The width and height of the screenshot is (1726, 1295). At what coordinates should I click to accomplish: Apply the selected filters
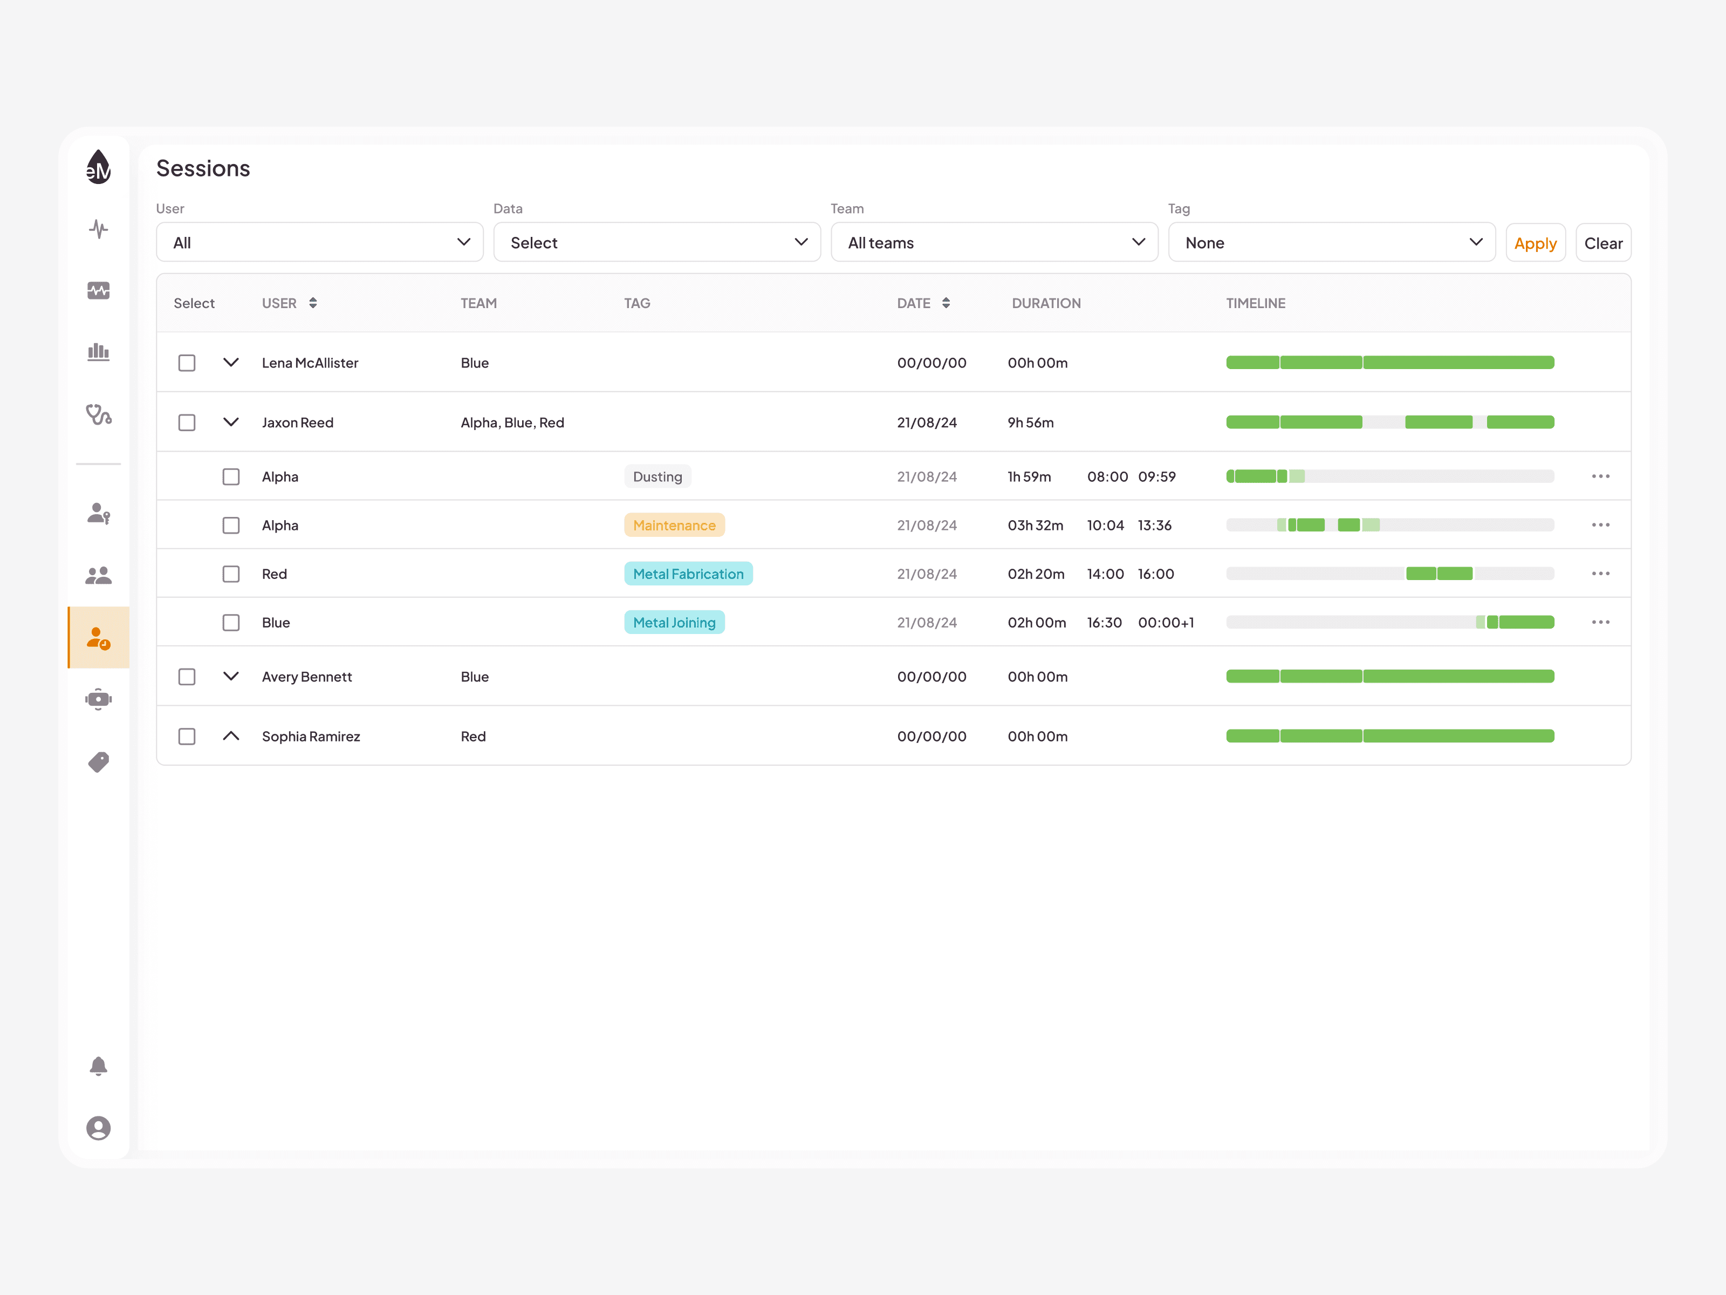tap(1536, 243)
